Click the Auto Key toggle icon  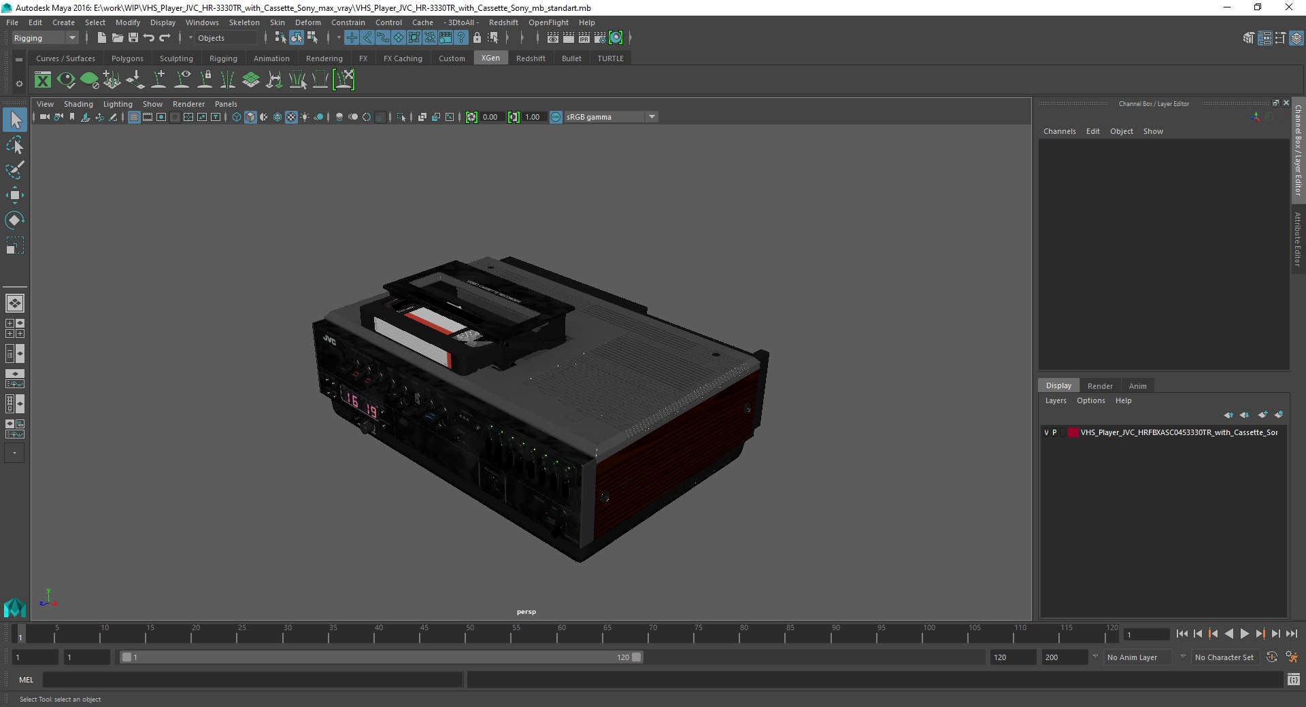[x=1271, y=657]
